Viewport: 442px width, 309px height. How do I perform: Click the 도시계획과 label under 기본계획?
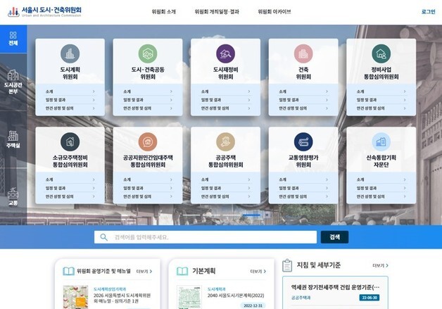coord(217,289)
